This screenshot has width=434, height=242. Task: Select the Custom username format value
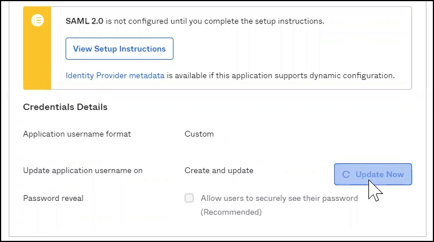(x=199, y=134)
